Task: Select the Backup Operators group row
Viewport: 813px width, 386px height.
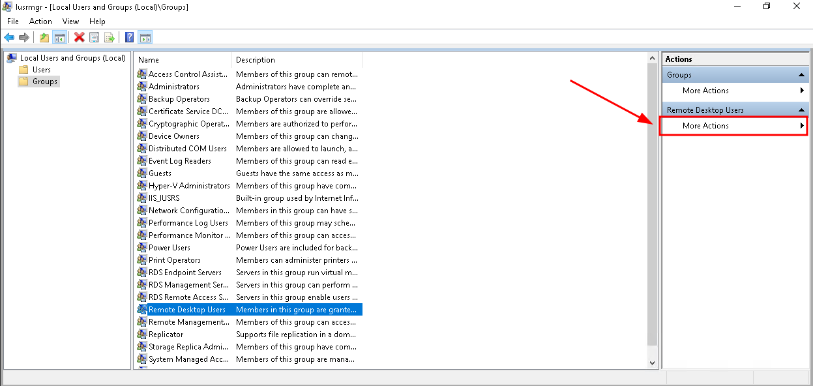Action: click(179, 99)
